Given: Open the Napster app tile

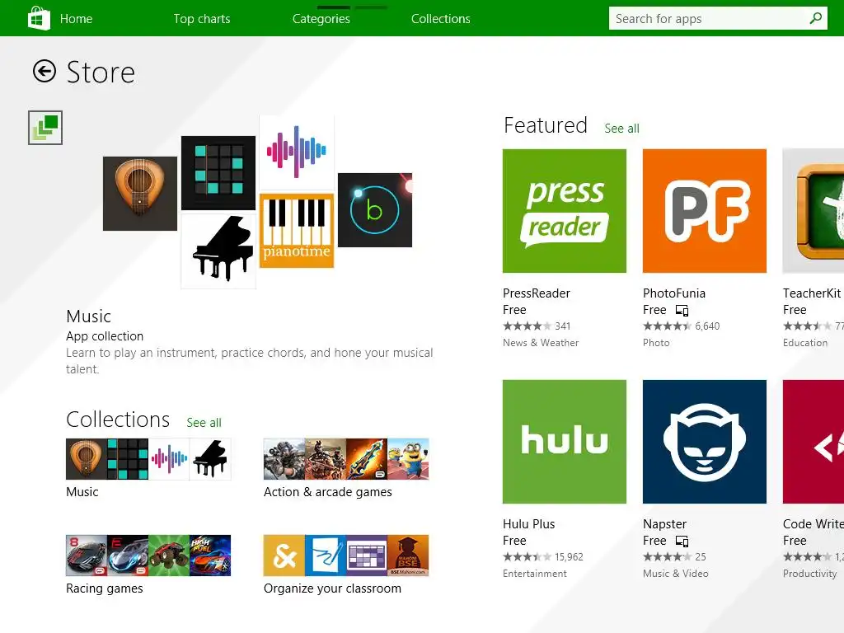Looking at the screenshot, I should click(704, 442).
